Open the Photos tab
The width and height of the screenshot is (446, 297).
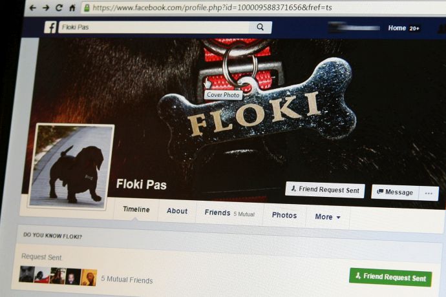click(284, 216)
